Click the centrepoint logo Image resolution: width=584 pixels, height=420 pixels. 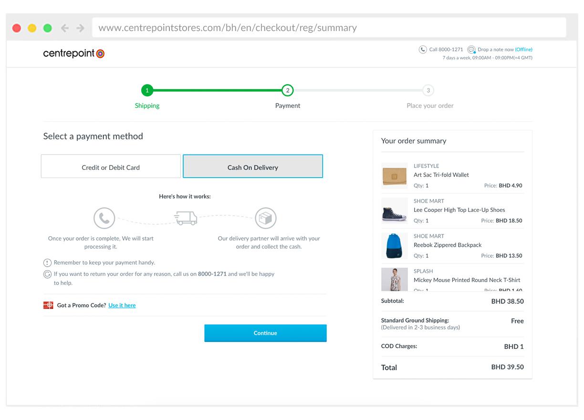73,53
